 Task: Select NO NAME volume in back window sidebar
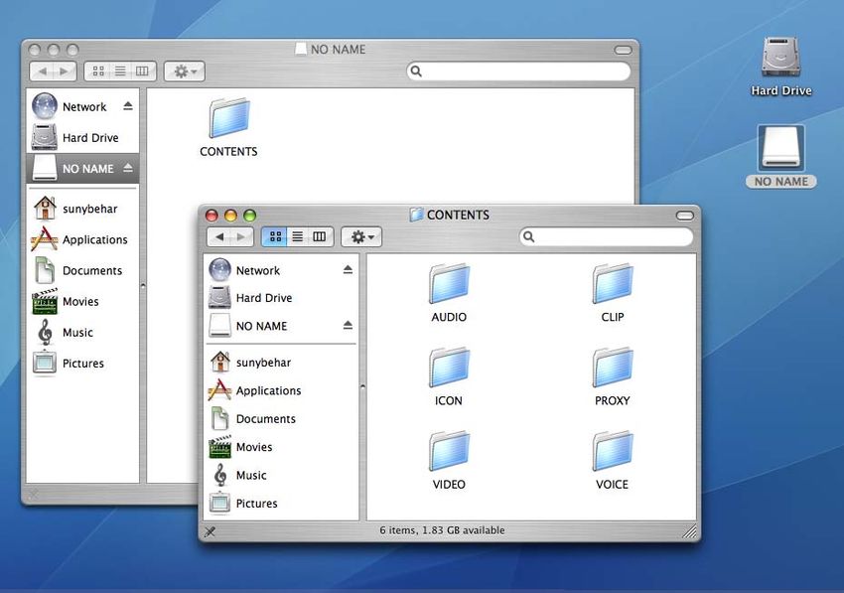[x=82, y=169]
